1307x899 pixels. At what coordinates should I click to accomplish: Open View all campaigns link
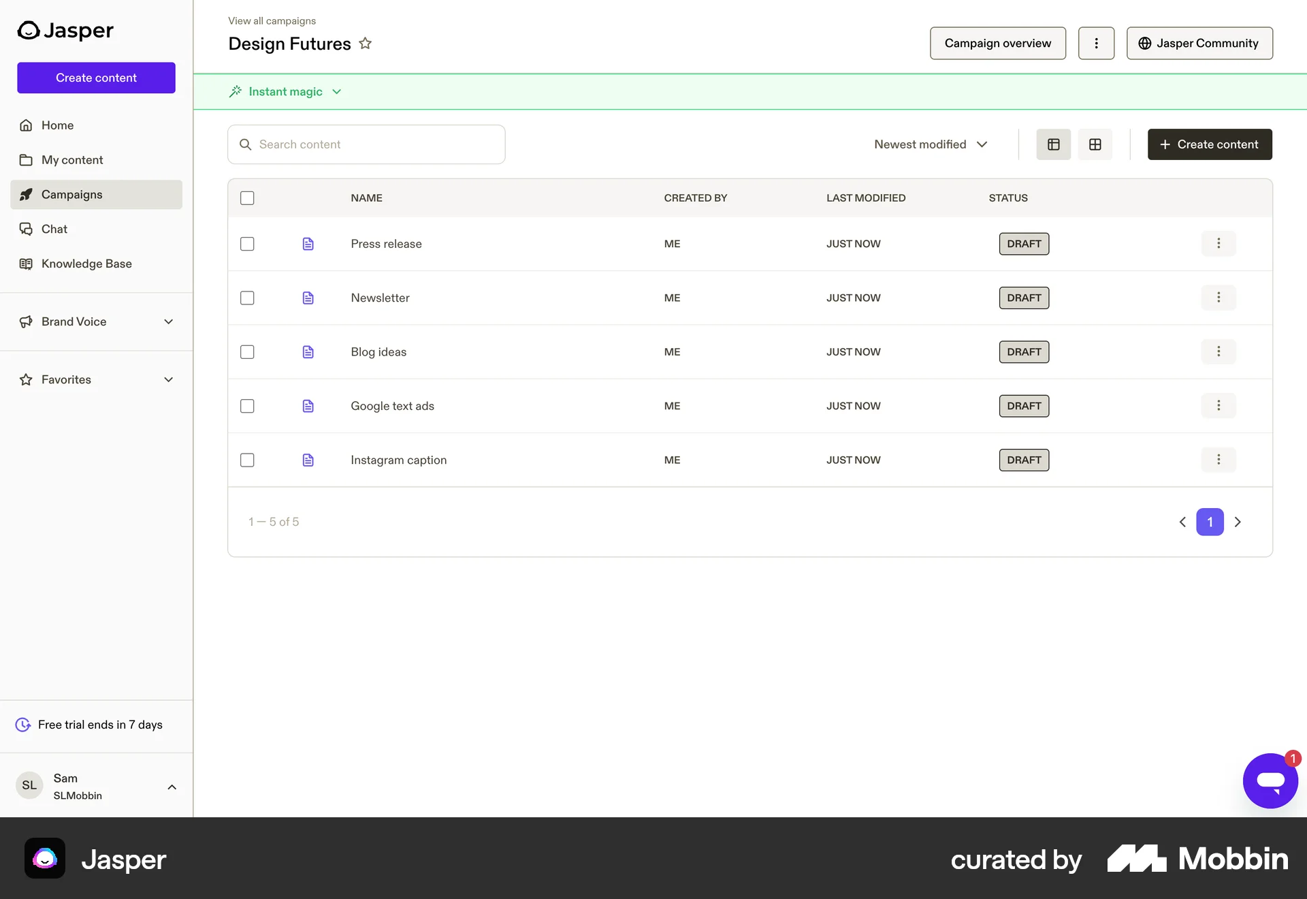272,20
